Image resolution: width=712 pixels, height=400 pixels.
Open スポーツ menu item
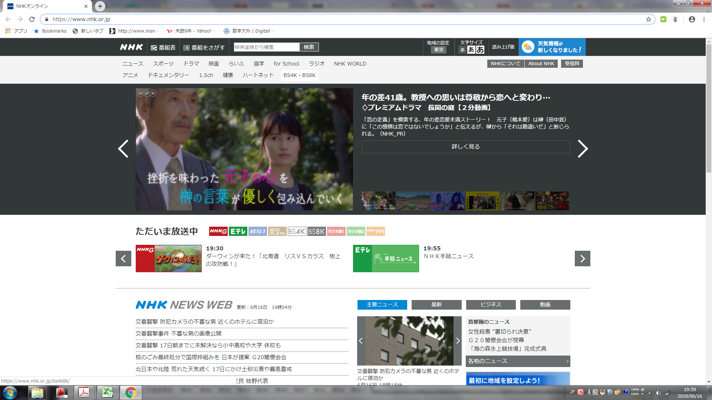point(163,64)
